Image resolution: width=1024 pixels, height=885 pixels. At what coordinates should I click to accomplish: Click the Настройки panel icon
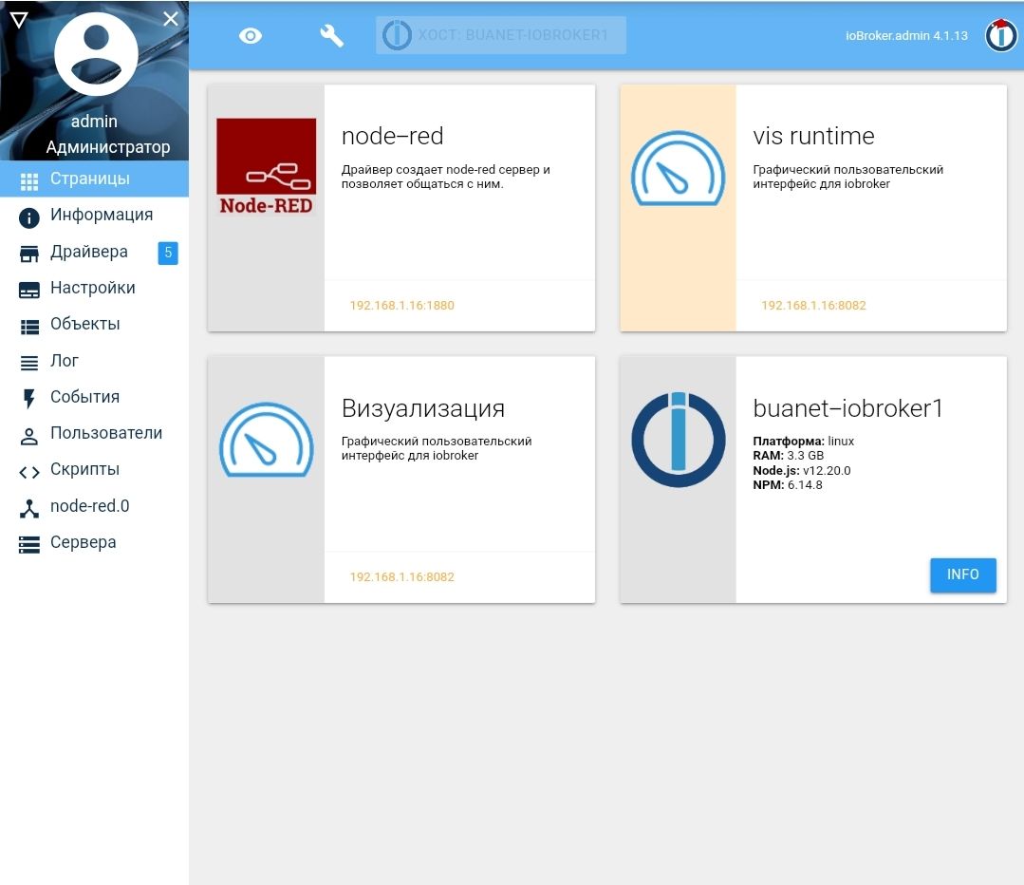[x=29, y=291]
